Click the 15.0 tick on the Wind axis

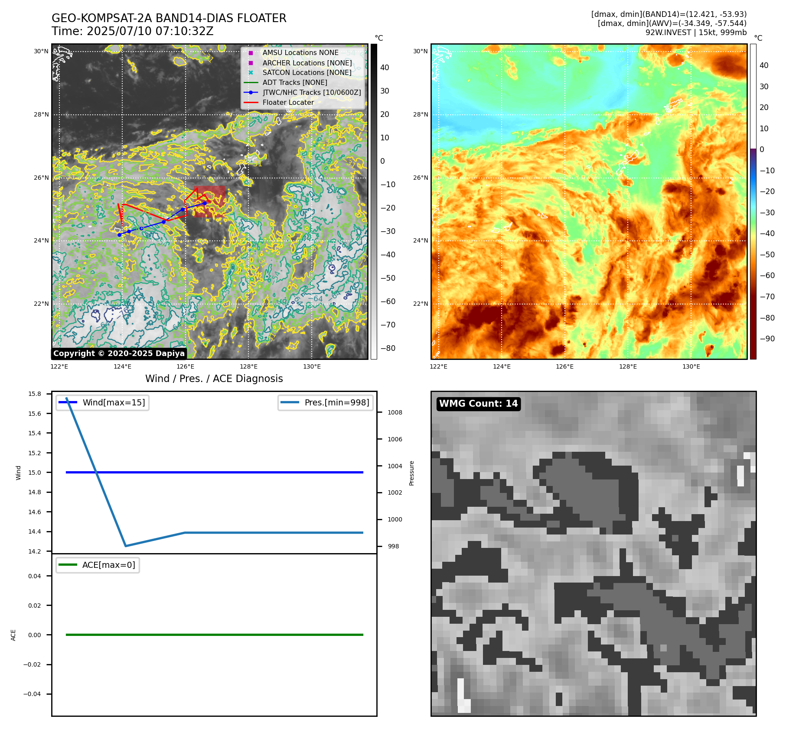coord(35,473)
